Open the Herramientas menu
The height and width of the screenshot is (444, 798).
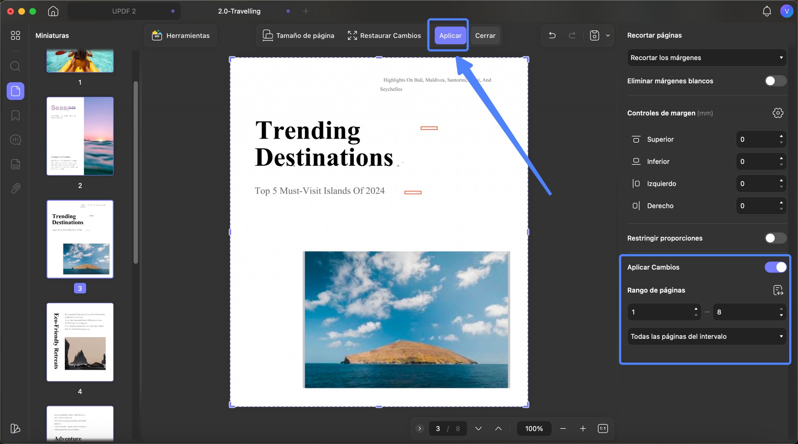click(x=180, y=35)
